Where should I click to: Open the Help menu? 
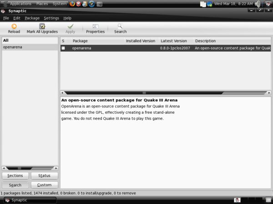click(x=67, y=18)
